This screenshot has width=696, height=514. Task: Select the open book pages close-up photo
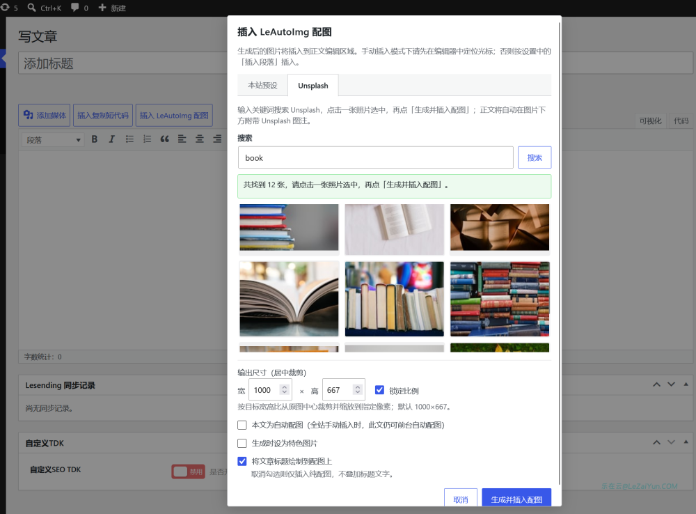(289, 299)
